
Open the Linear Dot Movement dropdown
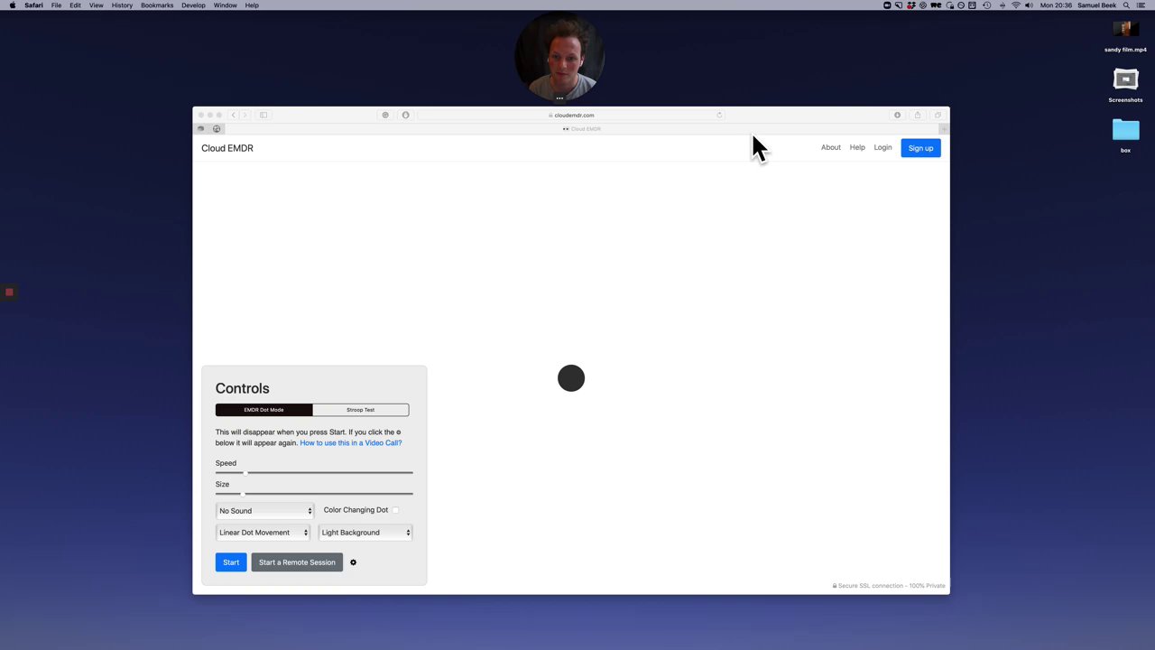click(263, 533)
